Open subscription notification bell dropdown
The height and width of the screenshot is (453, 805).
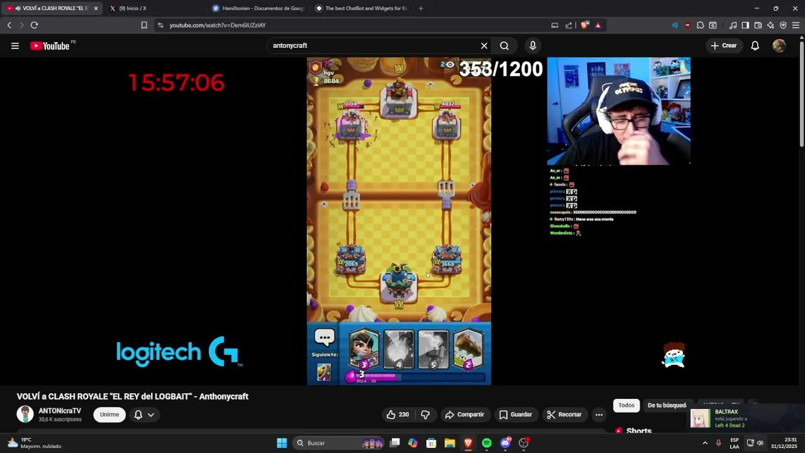[x=144, y=415]
